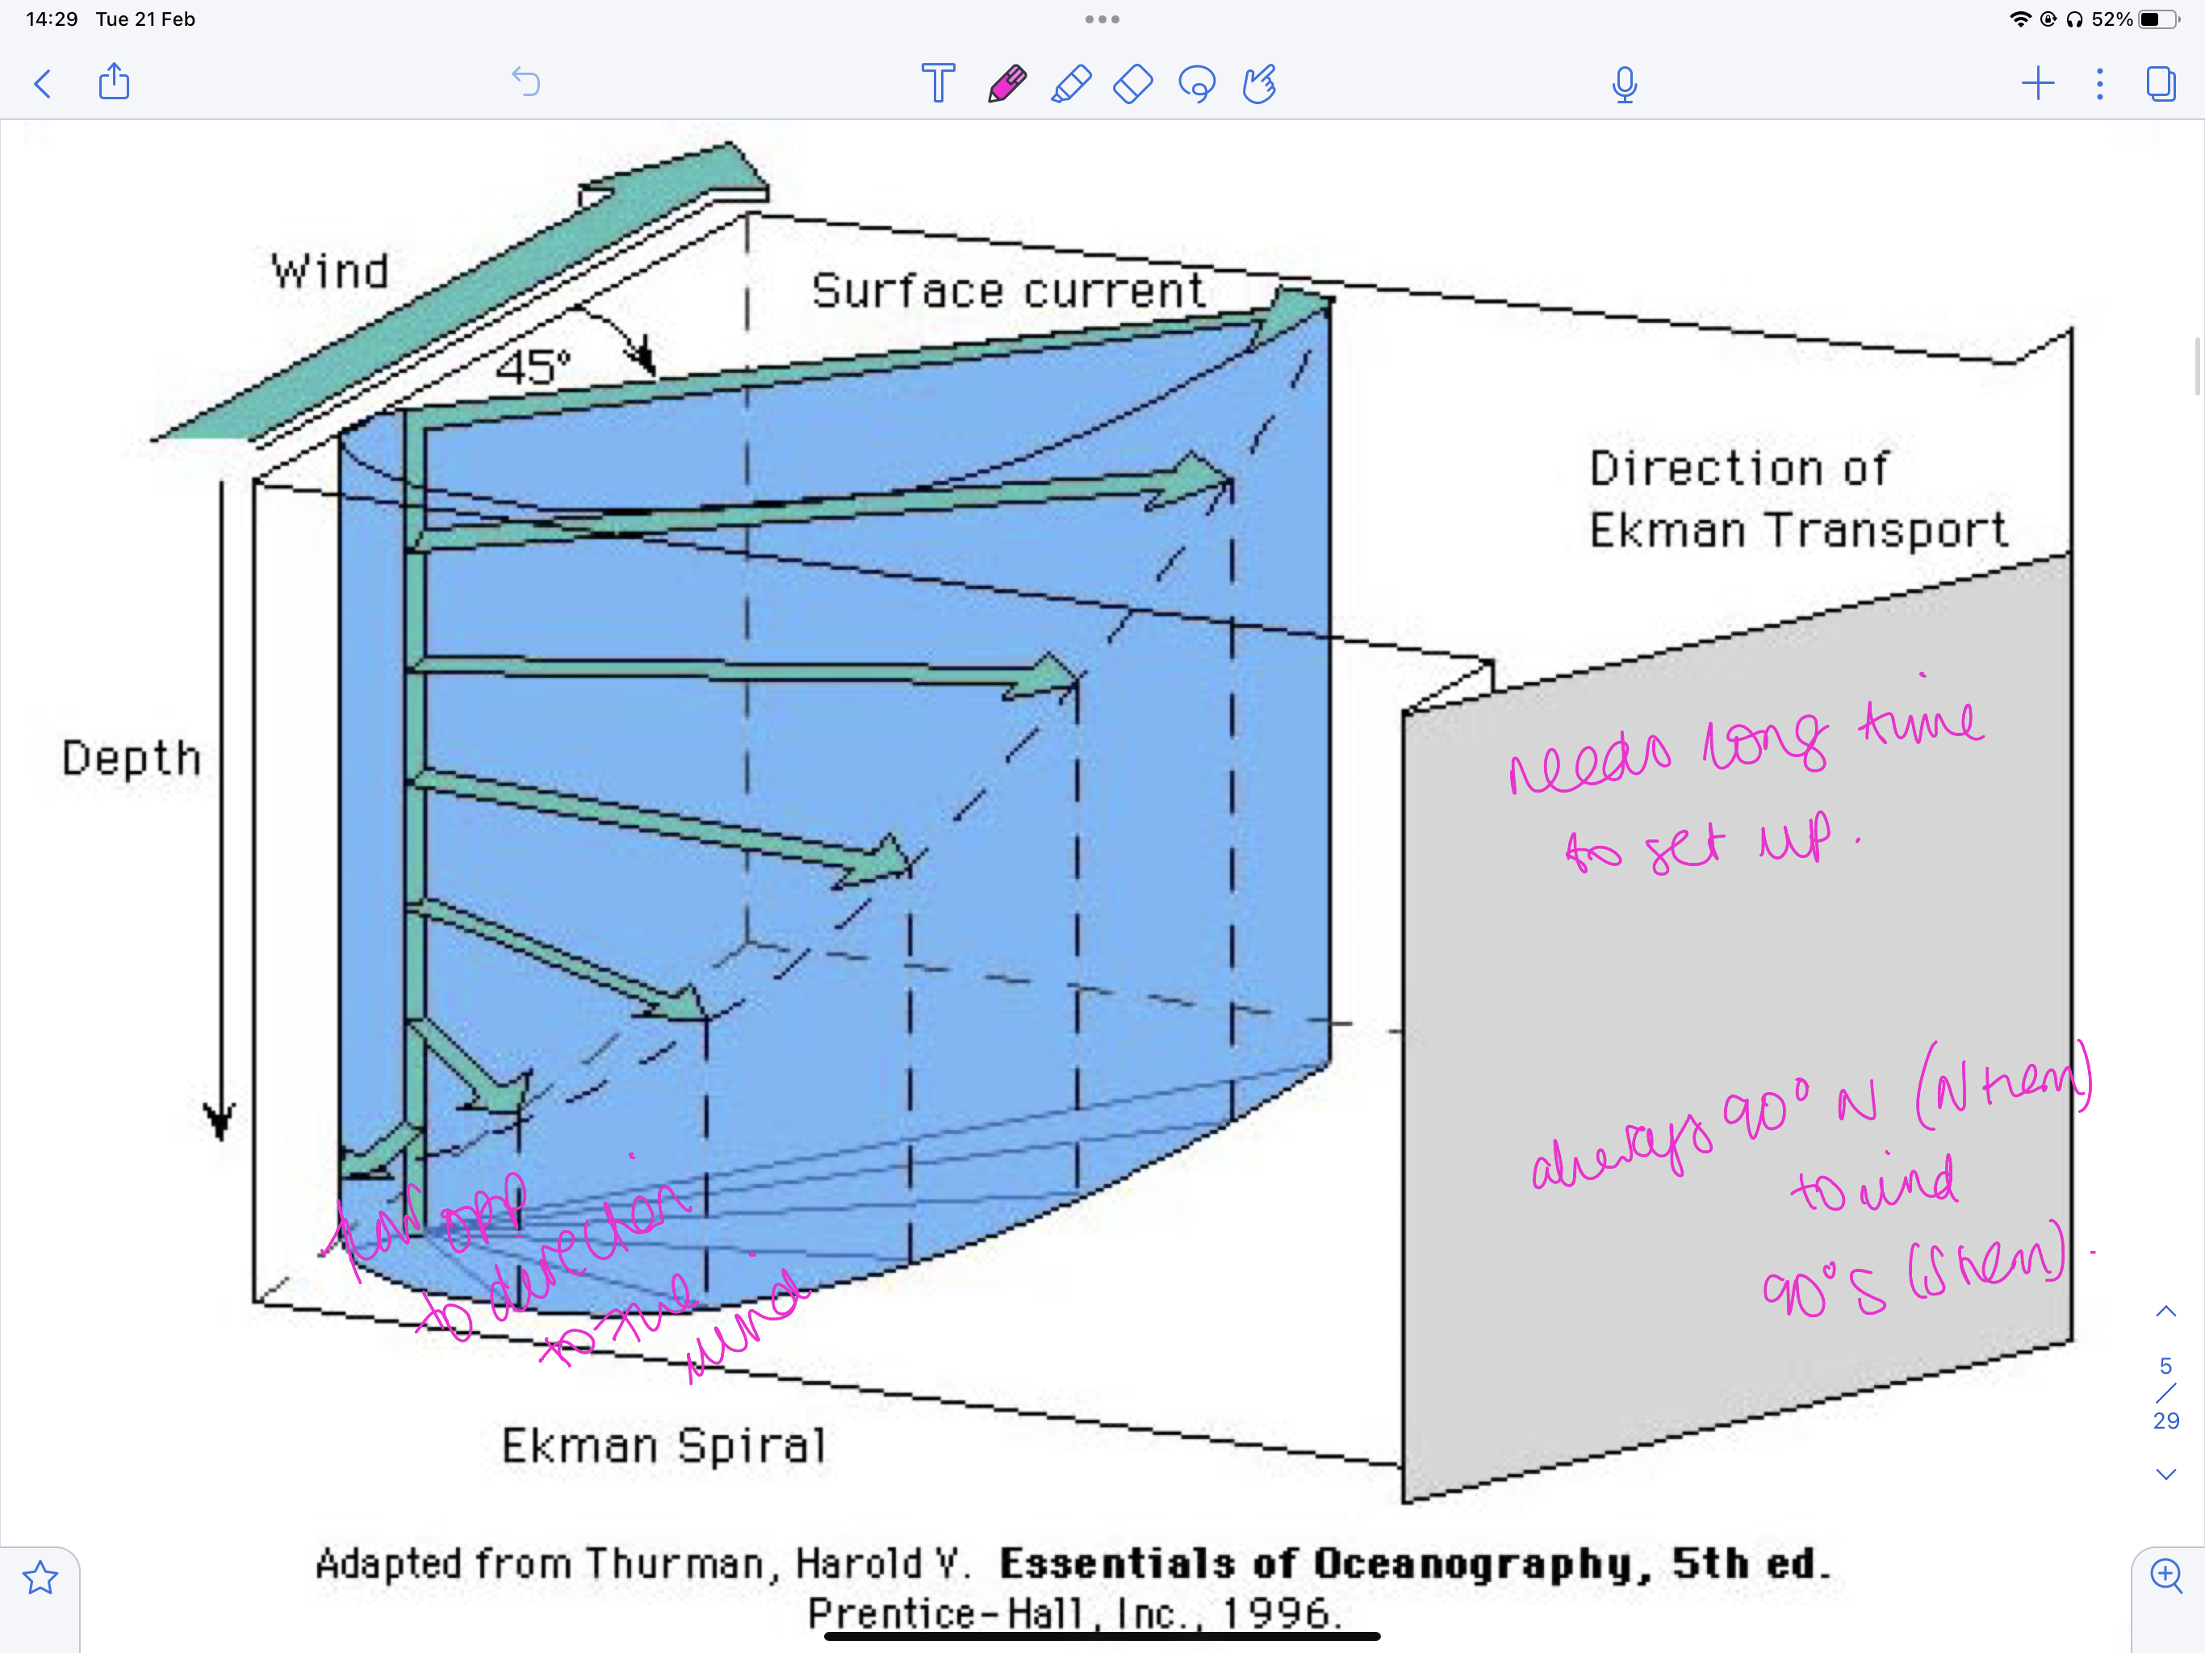
Task: Tap the back arrow to exit the note
Action: 42,83
